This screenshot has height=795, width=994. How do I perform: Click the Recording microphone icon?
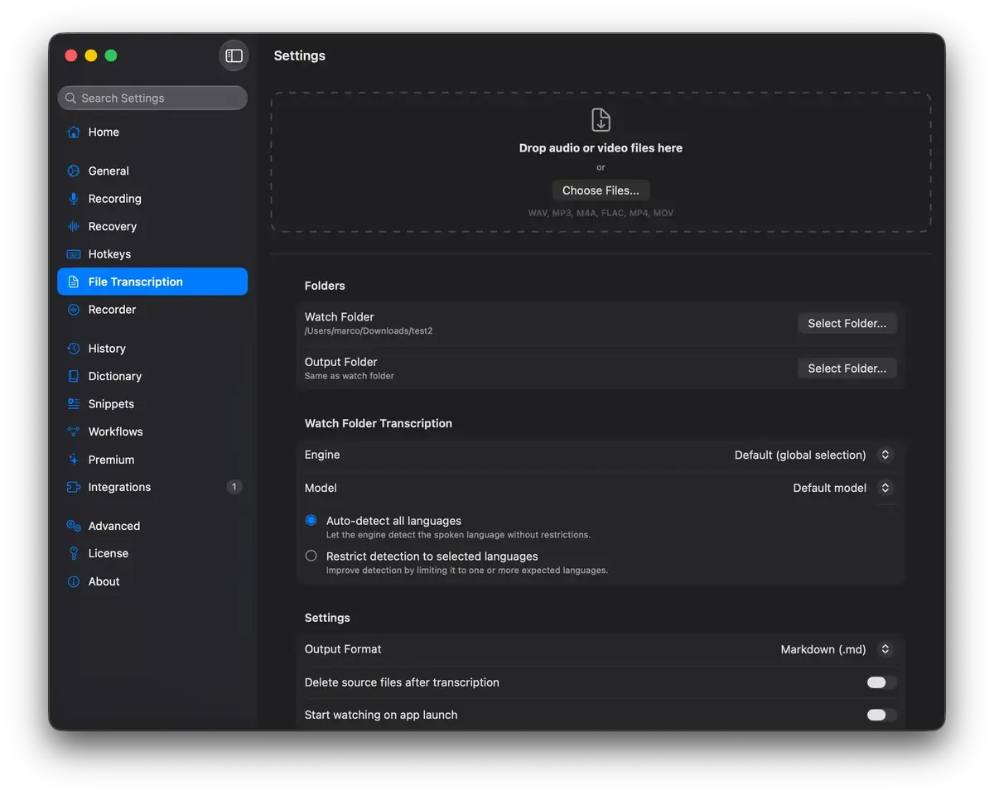pos(74,199)
